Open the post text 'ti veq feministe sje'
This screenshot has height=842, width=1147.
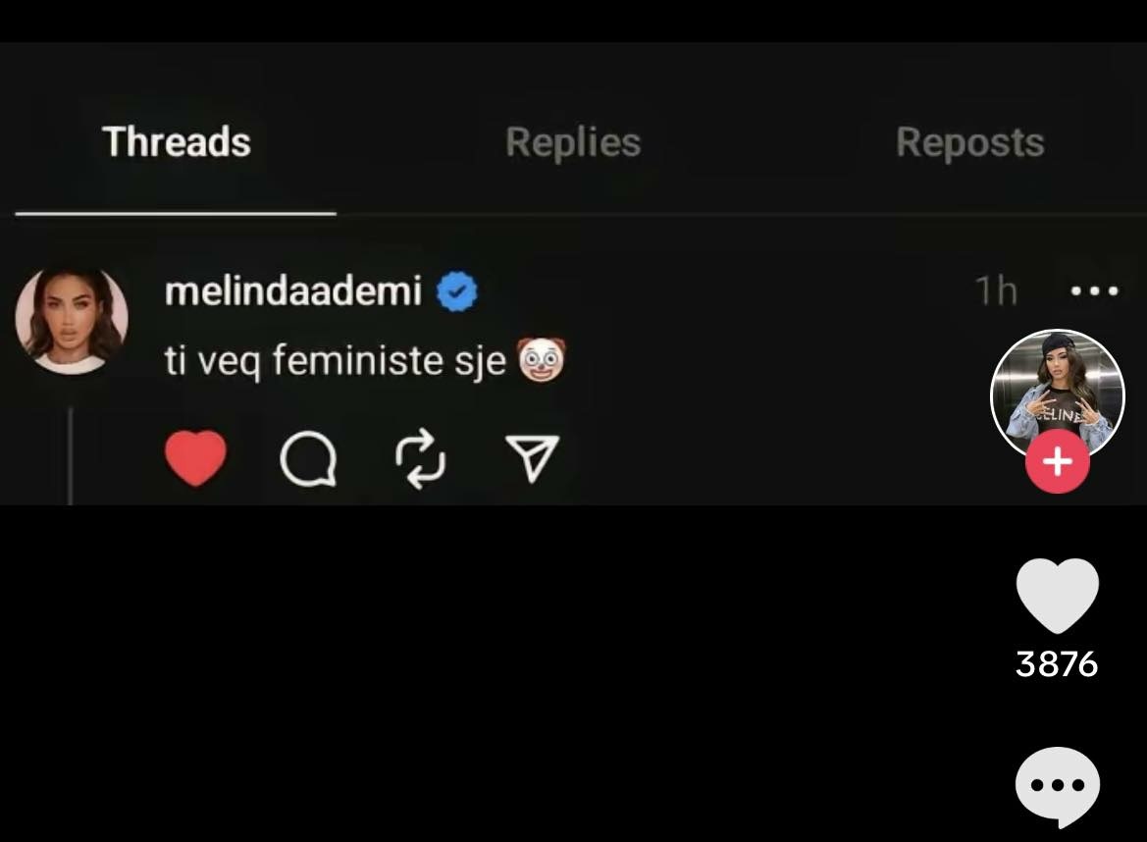(335, 361)
